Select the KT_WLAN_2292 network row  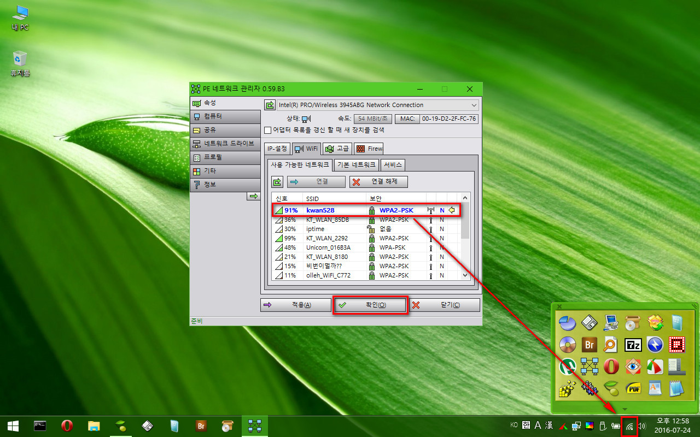point(366,238)
